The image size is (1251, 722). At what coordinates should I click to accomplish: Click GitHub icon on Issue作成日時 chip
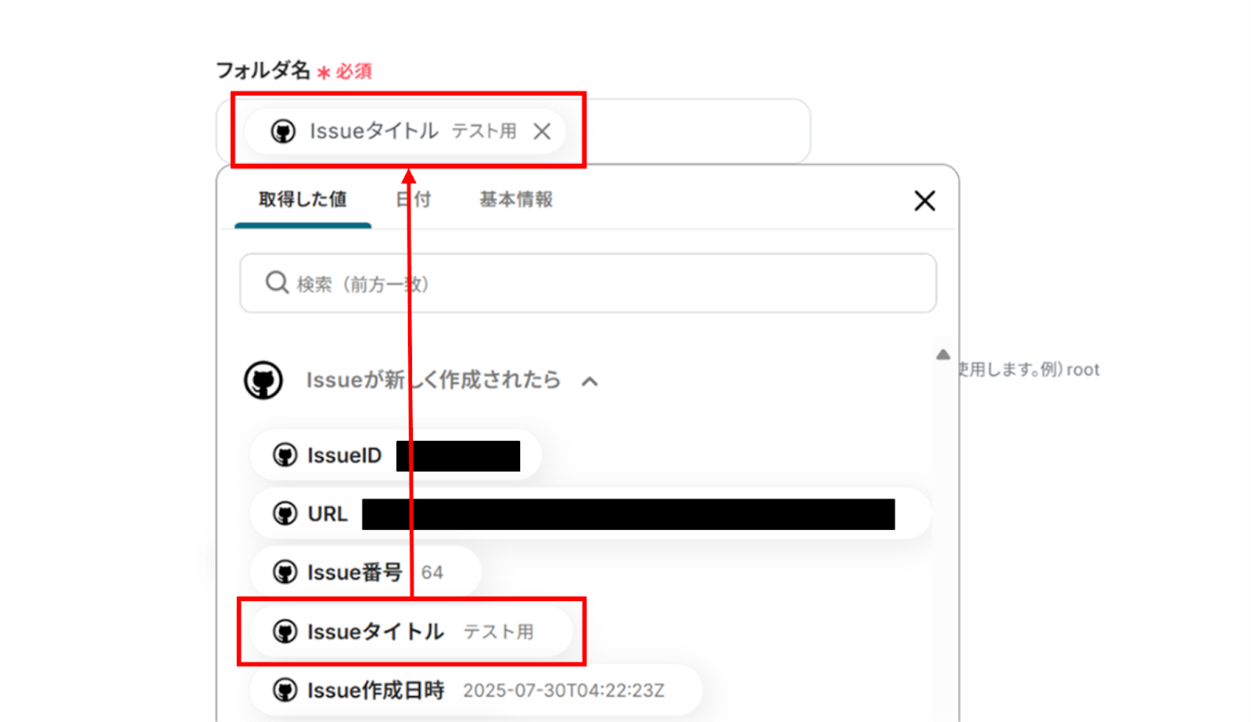pyautogui.click(x=285, y=690)
